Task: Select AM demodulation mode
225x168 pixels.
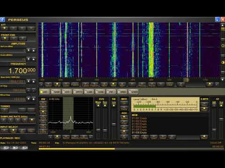Action: [x=45, y=92]
